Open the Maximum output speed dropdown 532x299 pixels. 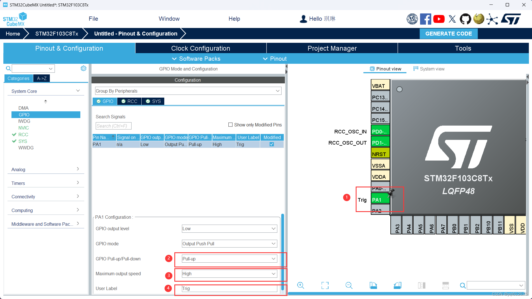[x=229, y=274]
